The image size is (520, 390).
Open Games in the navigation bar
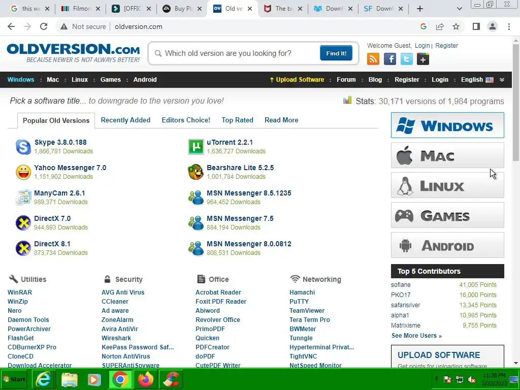pos(110,80)
